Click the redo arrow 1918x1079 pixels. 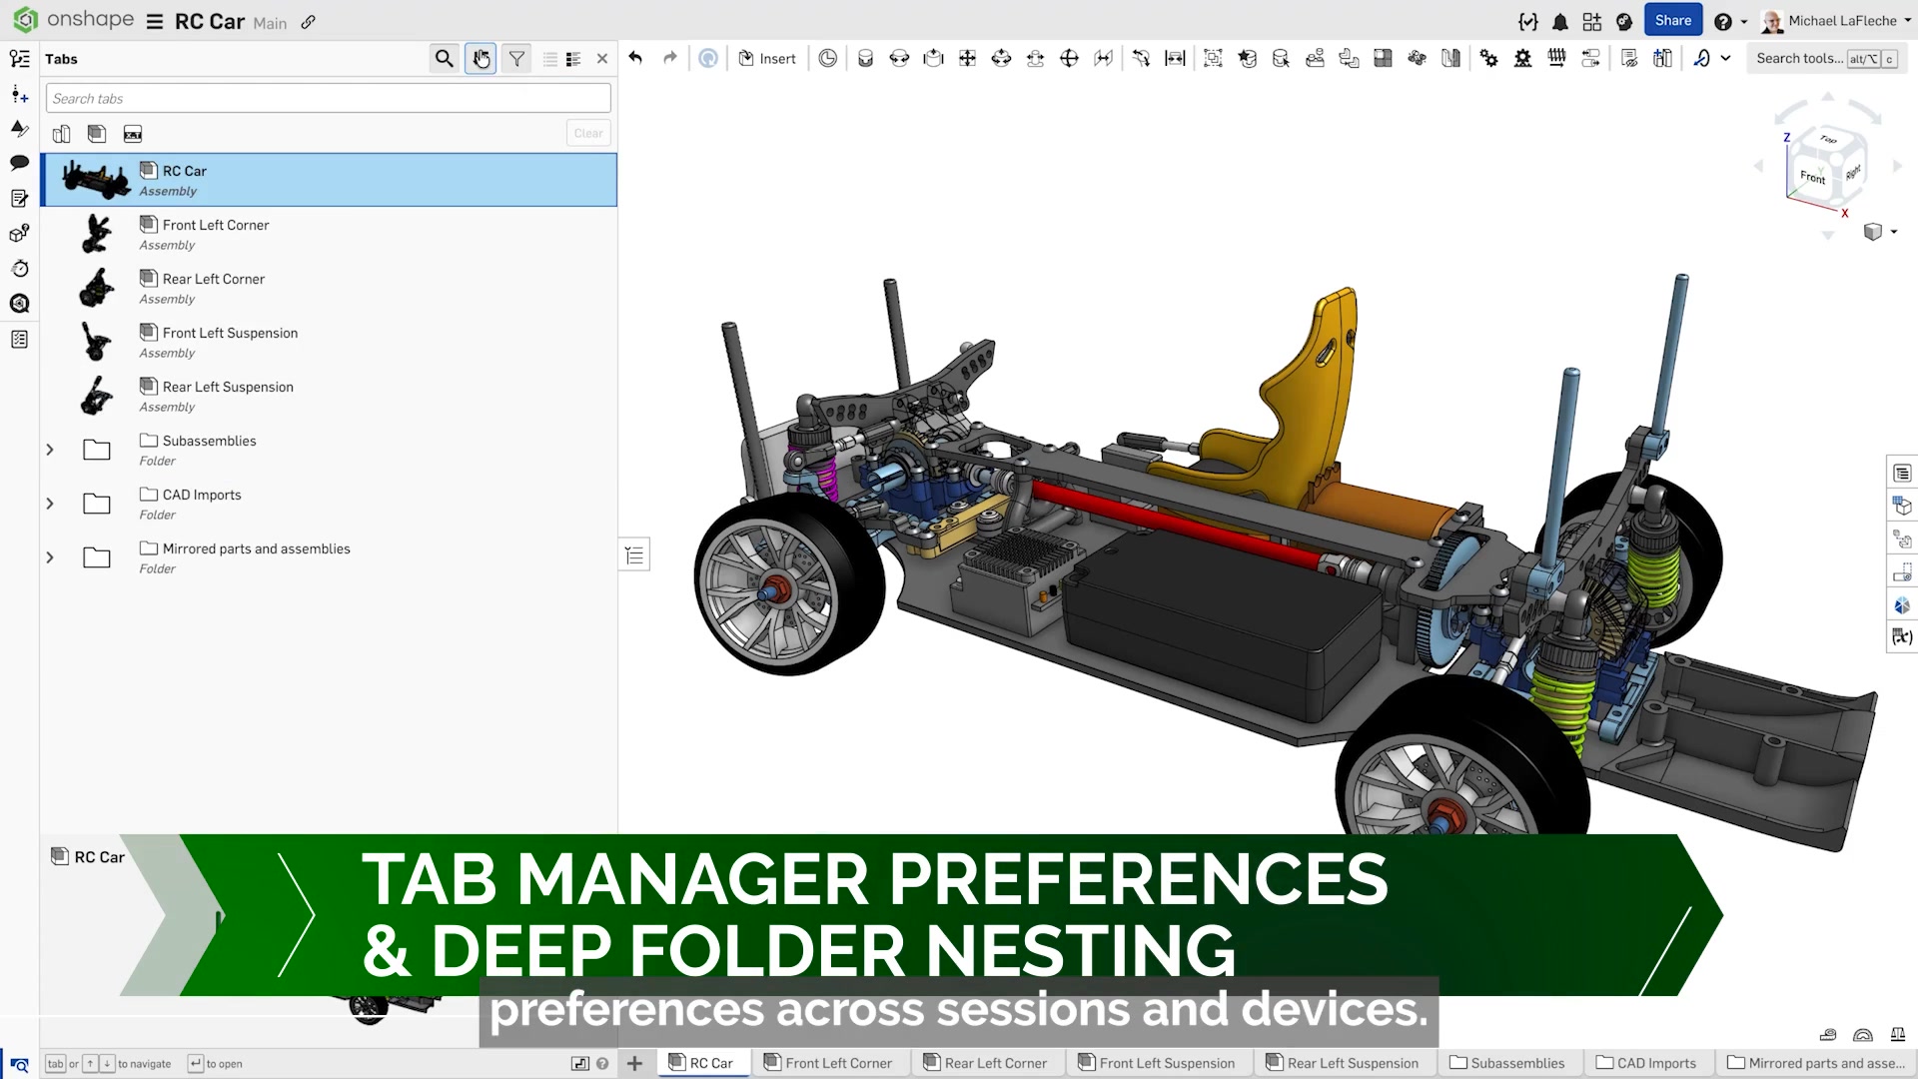click(x=670, y=58)
